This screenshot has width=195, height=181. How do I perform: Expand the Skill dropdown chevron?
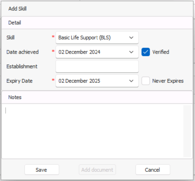pos(131,38)
